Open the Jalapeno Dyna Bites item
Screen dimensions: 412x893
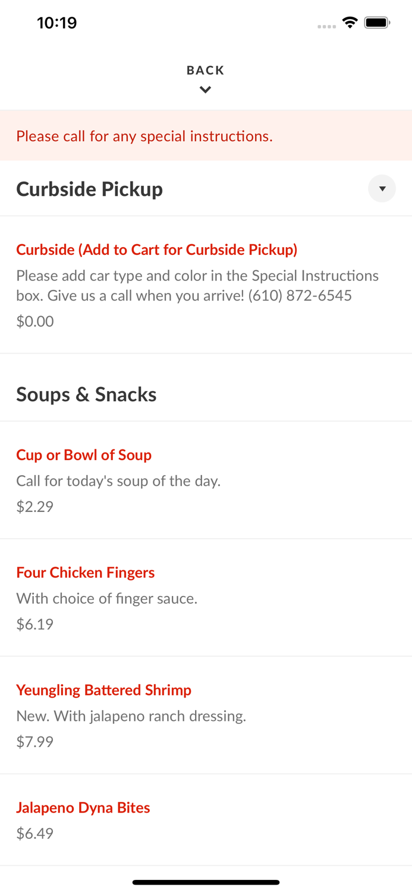(83, 807)
